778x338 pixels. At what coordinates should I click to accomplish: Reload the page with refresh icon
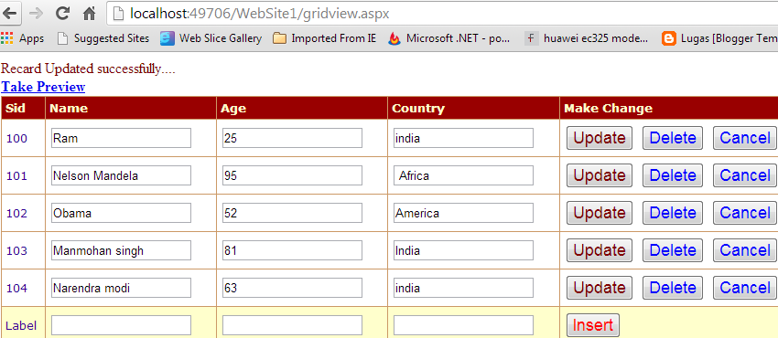[x=62, y=14]
